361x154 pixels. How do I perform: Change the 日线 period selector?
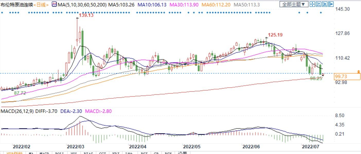pos(41,5)
